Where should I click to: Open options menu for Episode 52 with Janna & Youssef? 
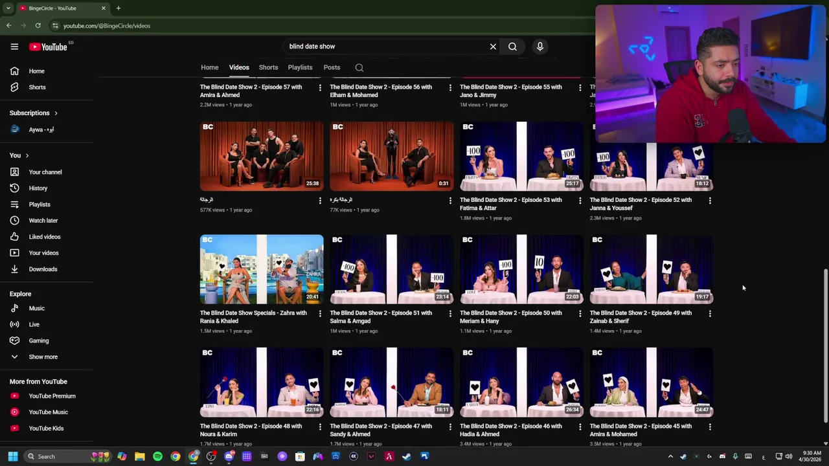click(x=710, y=201)
